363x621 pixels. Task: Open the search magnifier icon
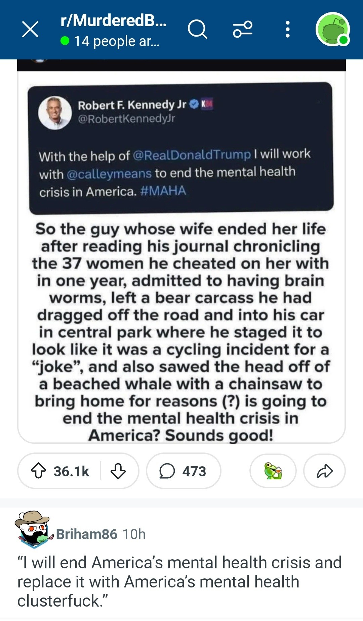pos(197,29)
